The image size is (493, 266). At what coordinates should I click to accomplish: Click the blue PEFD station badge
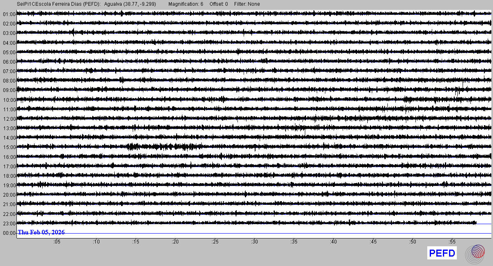pyautogui.click(x=442, y=253)
